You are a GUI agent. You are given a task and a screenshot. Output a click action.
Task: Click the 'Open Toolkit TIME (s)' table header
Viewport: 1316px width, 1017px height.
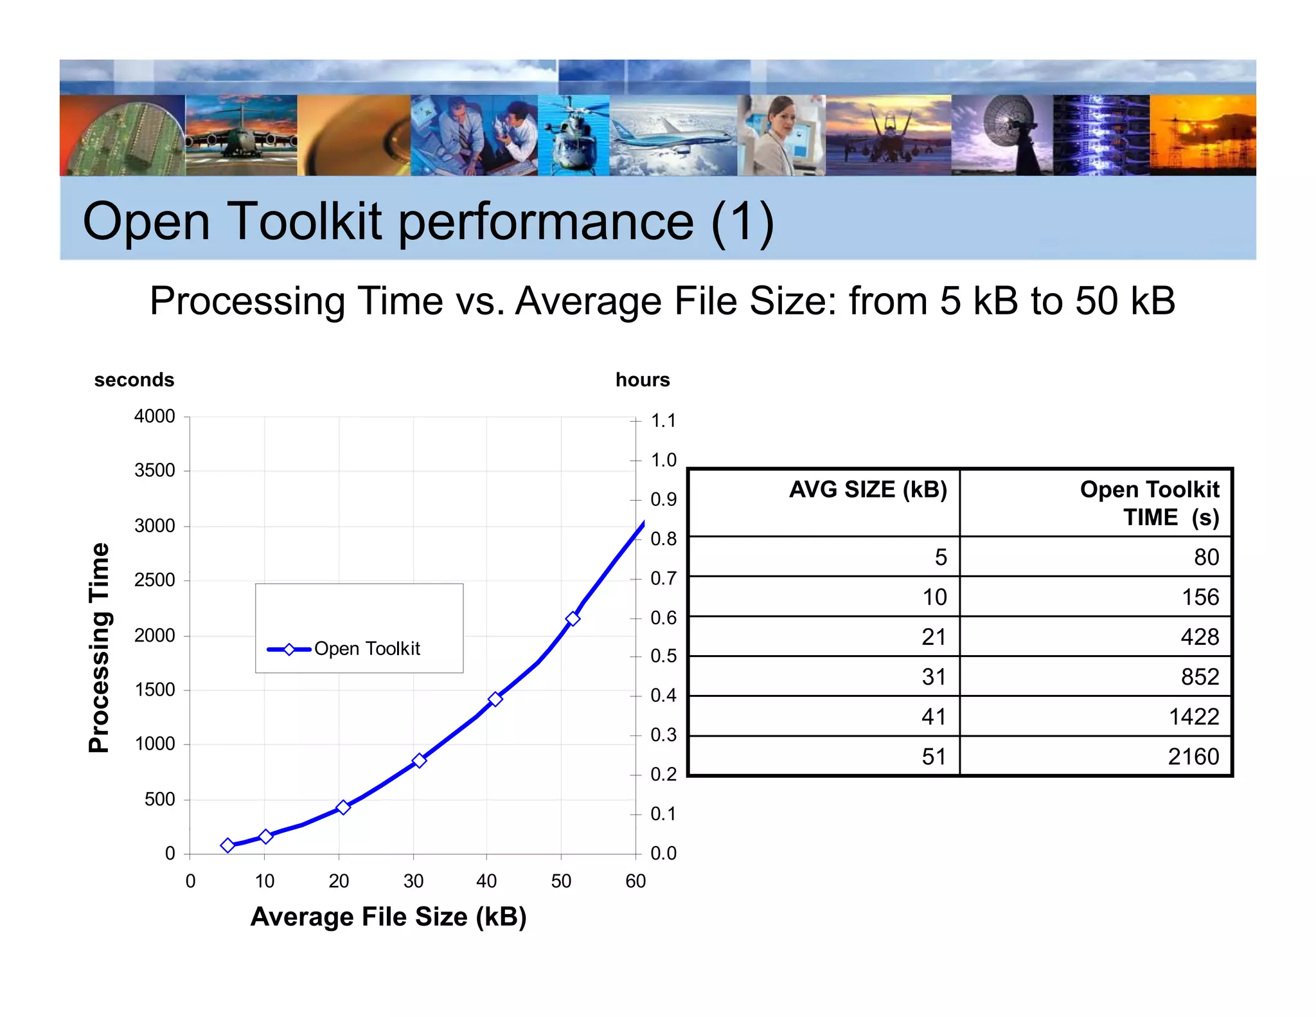1096,503
